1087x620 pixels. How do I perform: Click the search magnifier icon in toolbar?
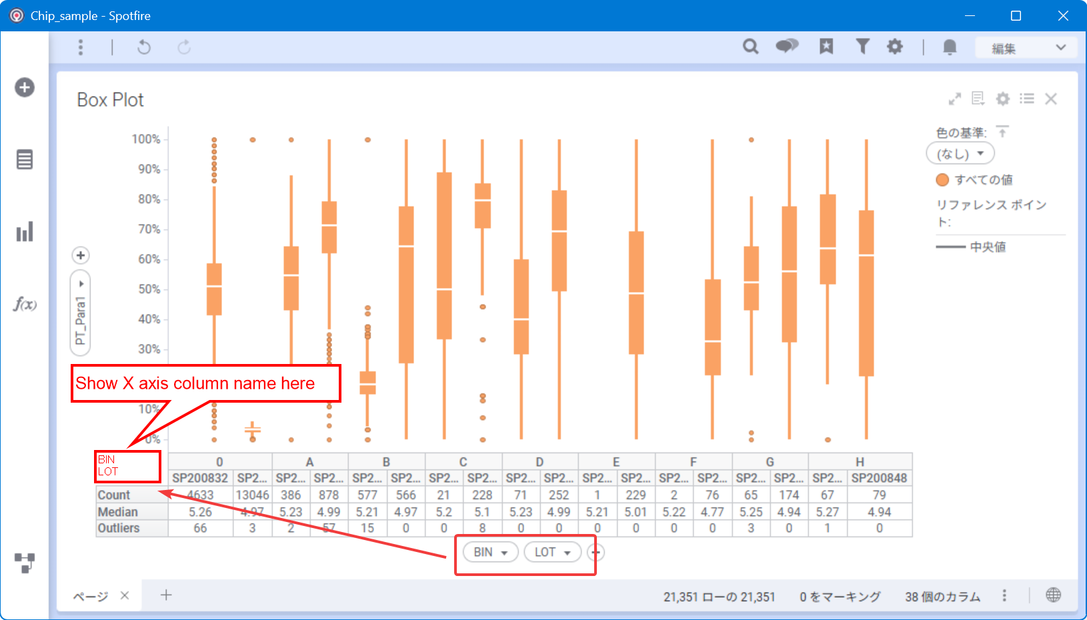750,47
